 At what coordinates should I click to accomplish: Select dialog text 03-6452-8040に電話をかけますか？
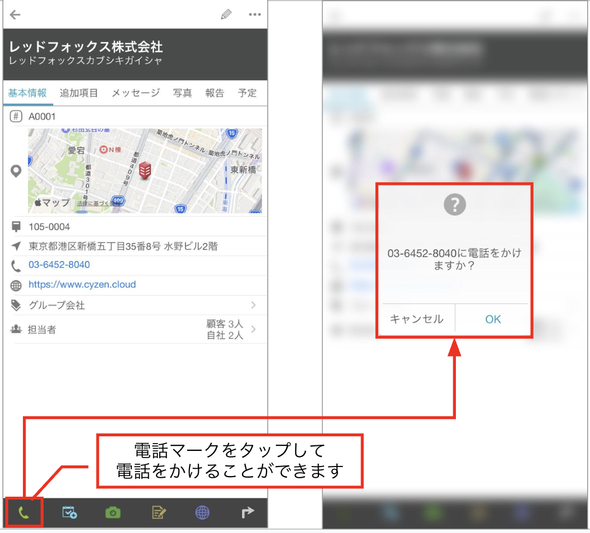coord(455,259)
